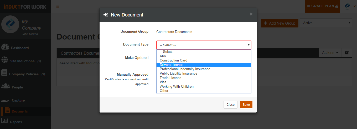
Task: Pick the Other document type
Action: [x=164, y=91]
